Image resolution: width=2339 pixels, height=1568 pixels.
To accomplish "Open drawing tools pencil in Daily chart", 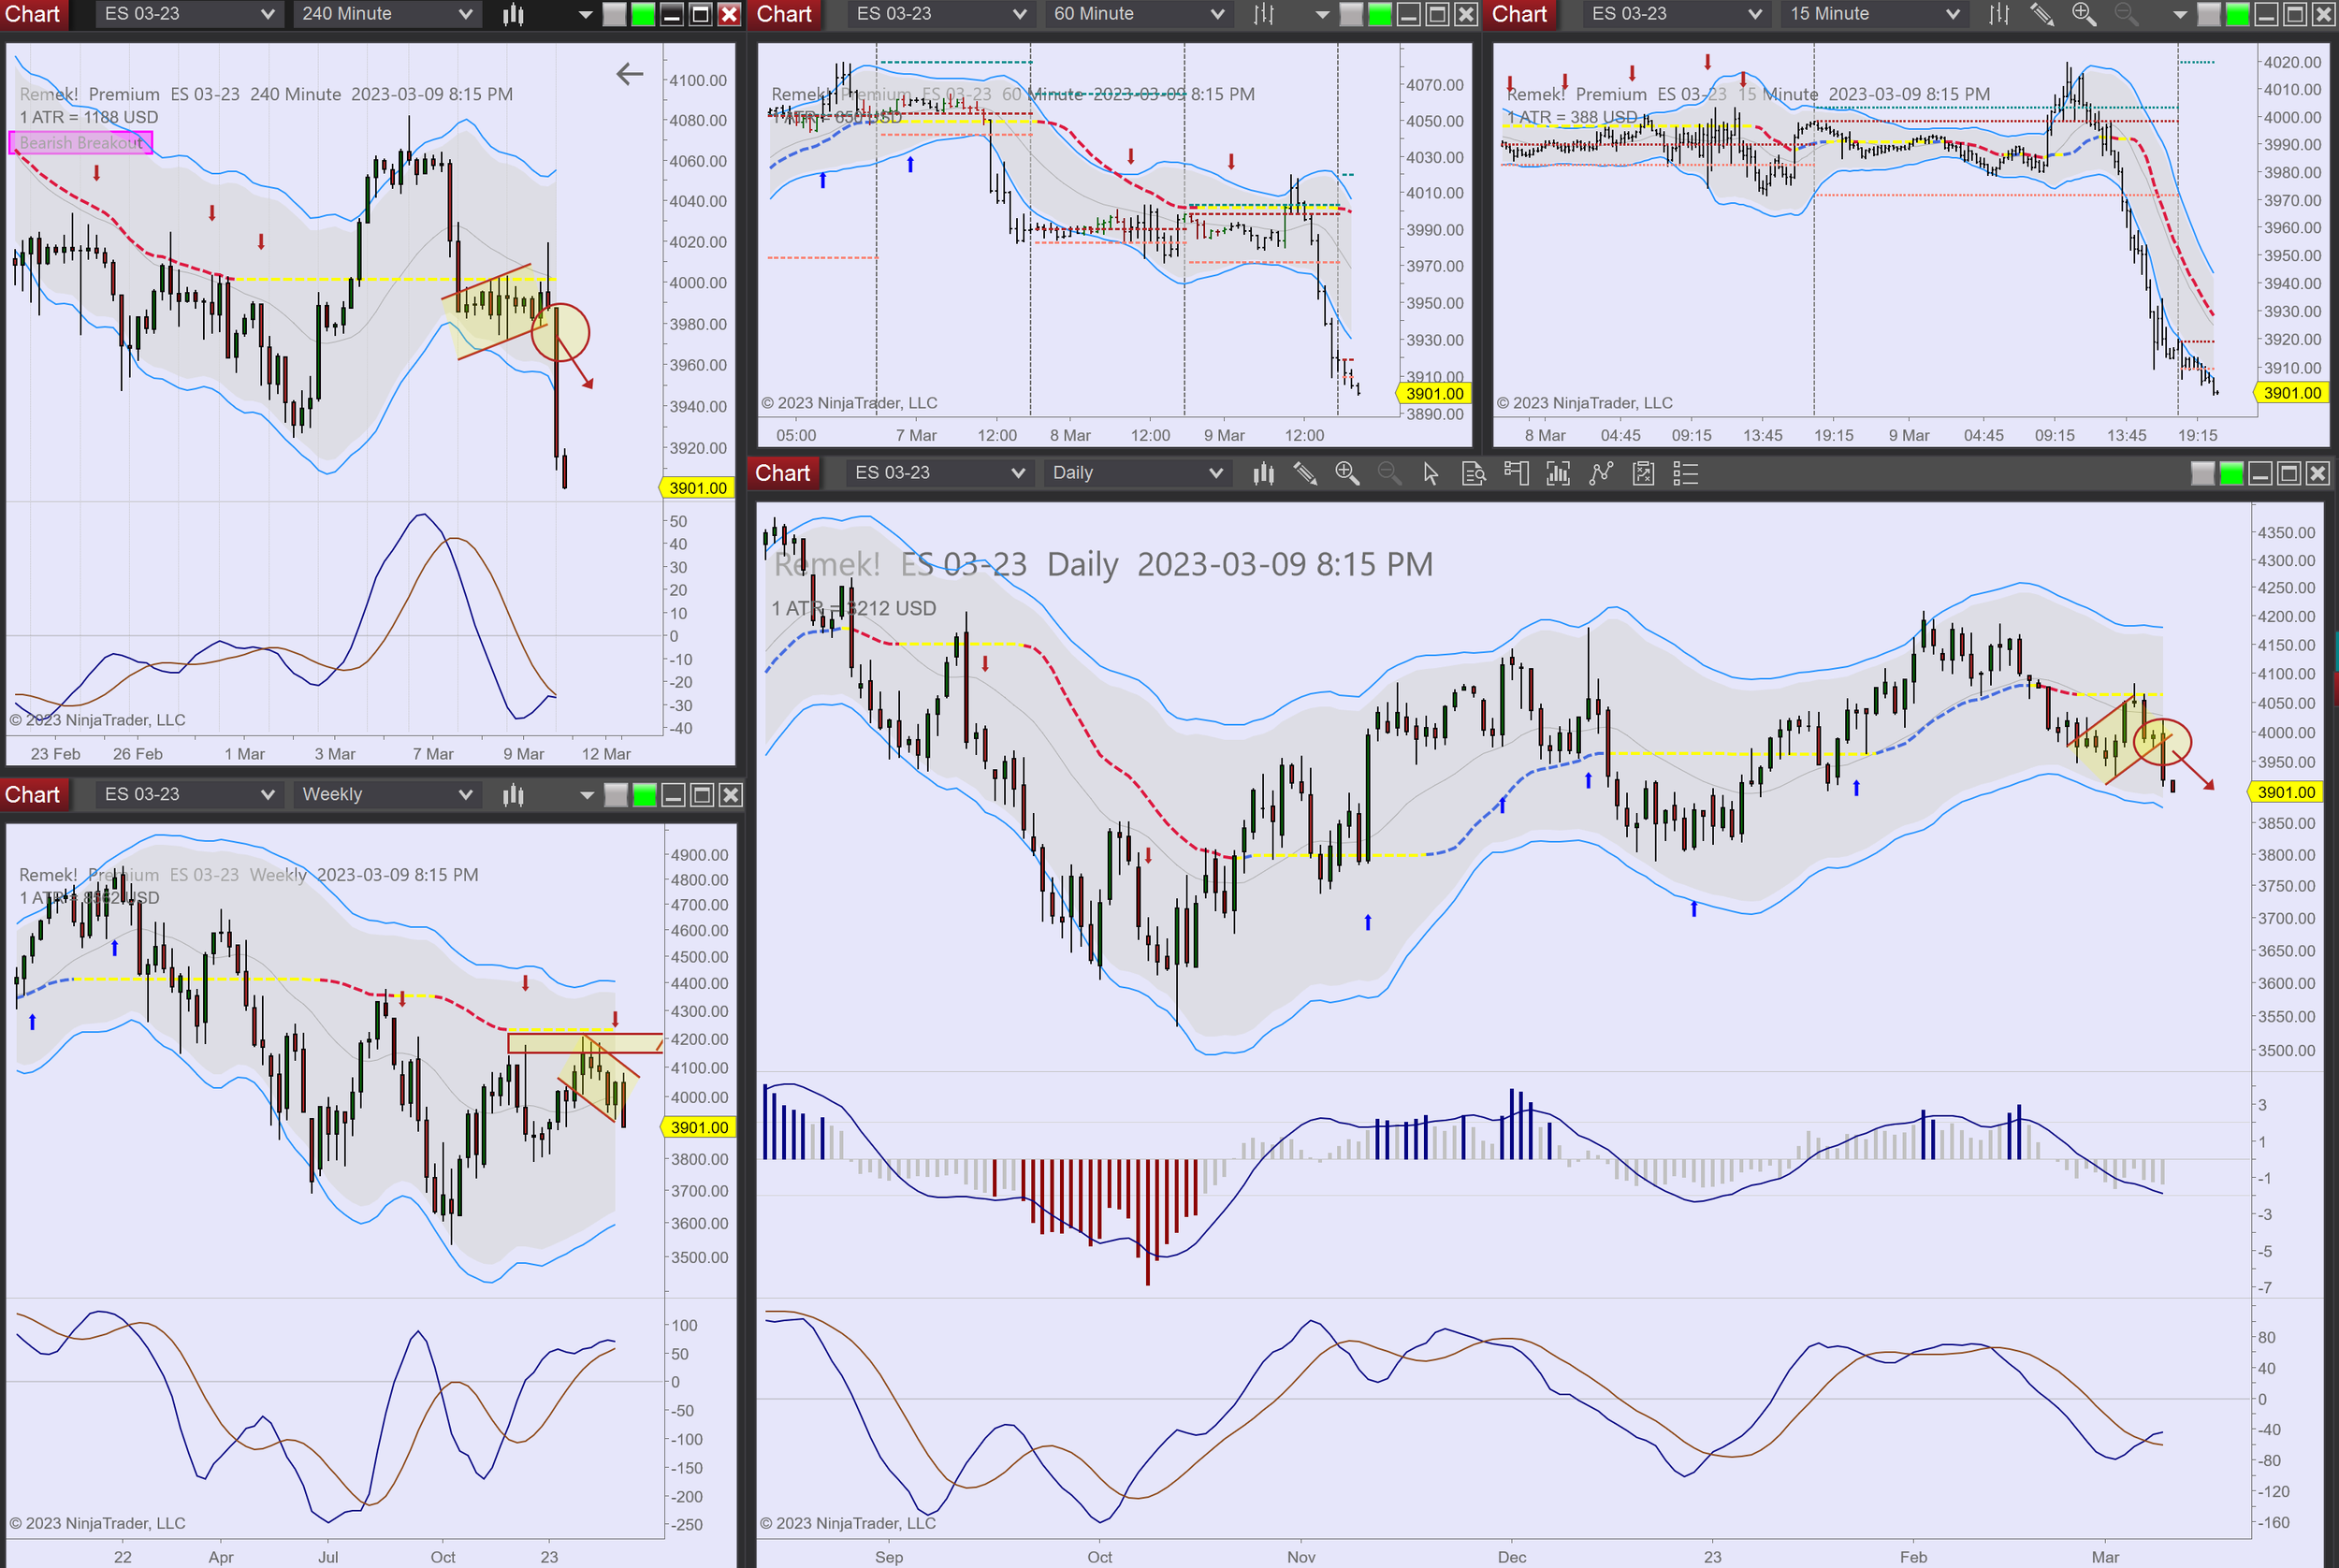I will (1305, 473).
